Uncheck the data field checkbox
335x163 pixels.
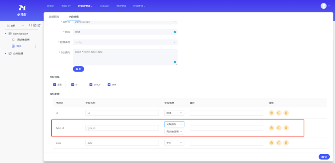[109, 85]
